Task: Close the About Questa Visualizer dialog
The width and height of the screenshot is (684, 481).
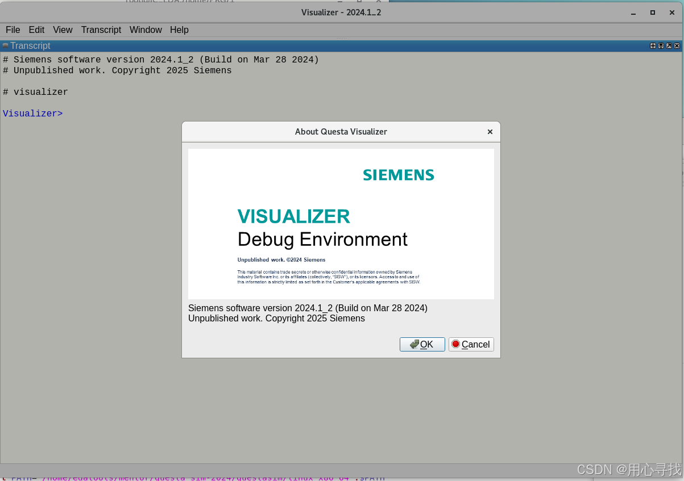Action: [490, 132]
